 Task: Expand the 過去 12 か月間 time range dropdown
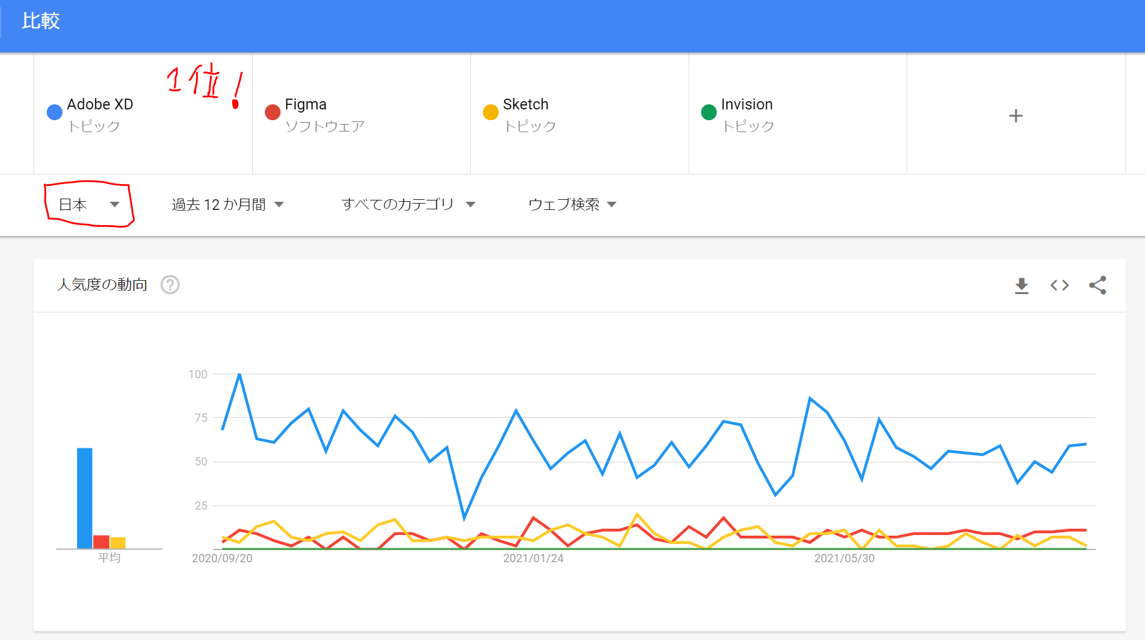click(228, 204)
